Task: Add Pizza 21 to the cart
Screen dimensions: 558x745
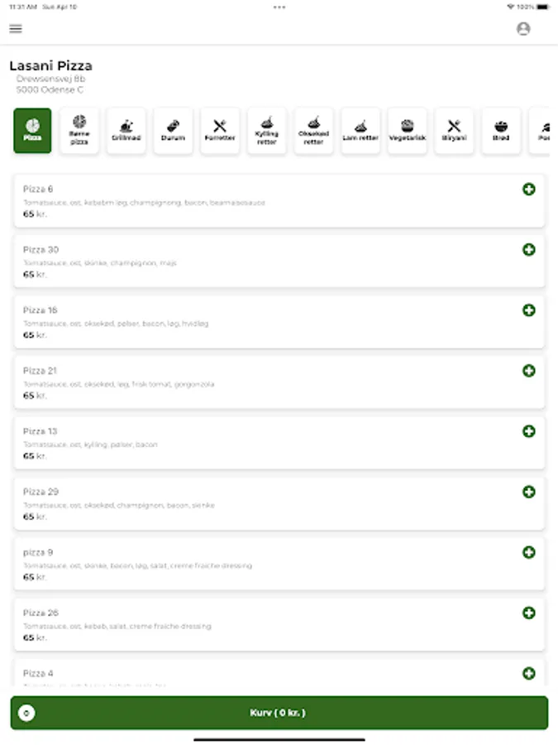Action: (529, 371)
